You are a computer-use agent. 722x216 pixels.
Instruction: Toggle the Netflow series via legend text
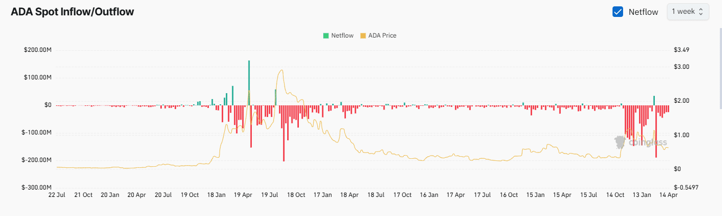342,35
